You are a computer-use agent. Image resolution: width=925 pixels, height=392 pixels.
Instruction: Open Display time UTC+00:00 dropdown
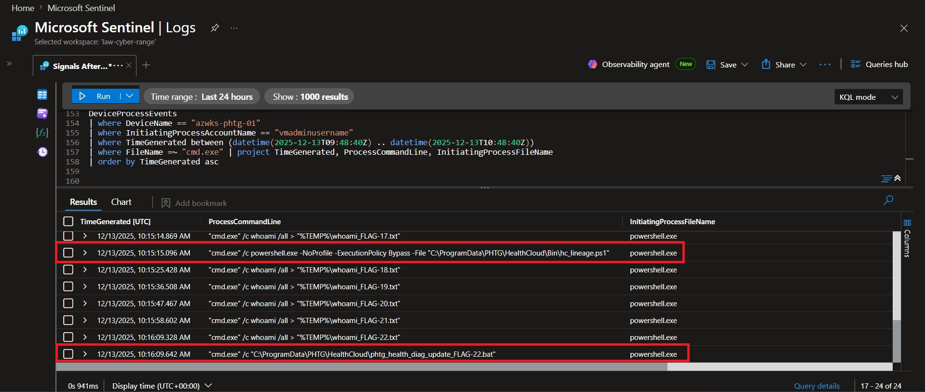point(162,386)
